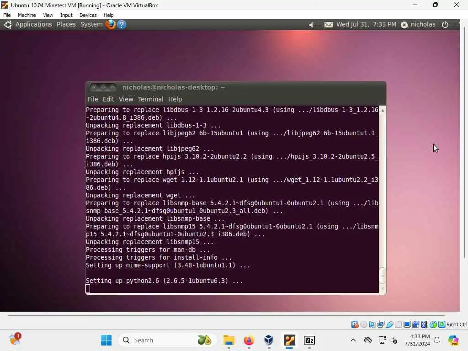Open the volume speaker applet in Ubuntu panel
The height and width of the screenshot is (351, 468).
314,25
